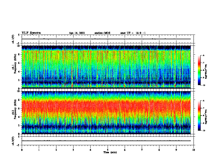Click the ch.1 spectrogram color bar

coord(199,70)
